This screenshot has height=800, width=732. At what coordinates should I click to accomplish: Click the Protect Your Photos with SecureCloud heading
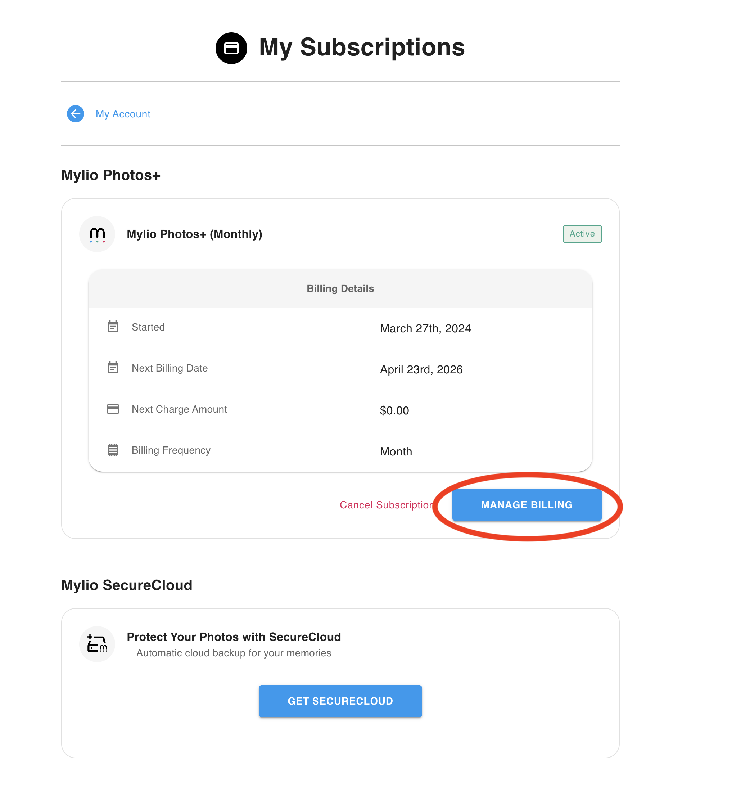click(x=234, y=637)
